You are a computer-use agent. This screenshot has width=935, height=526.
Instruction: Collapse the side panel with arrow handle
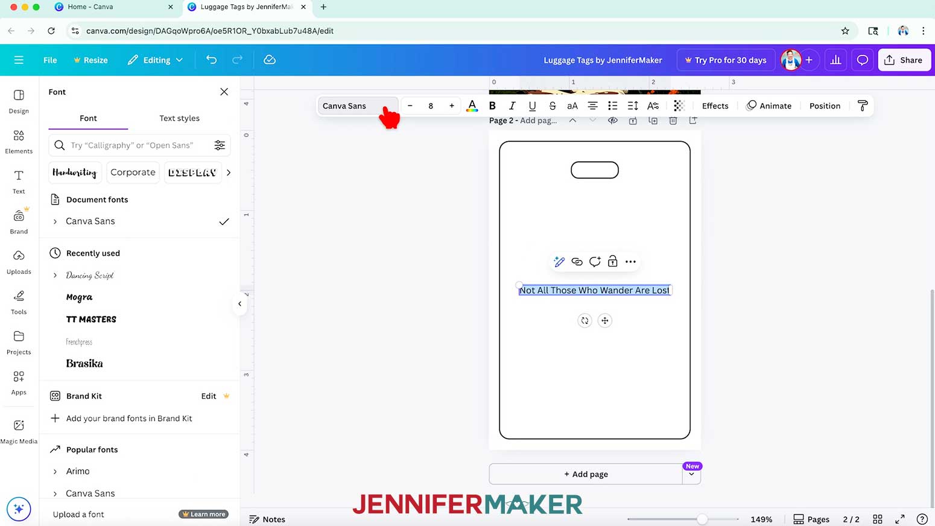click(239, 304)
